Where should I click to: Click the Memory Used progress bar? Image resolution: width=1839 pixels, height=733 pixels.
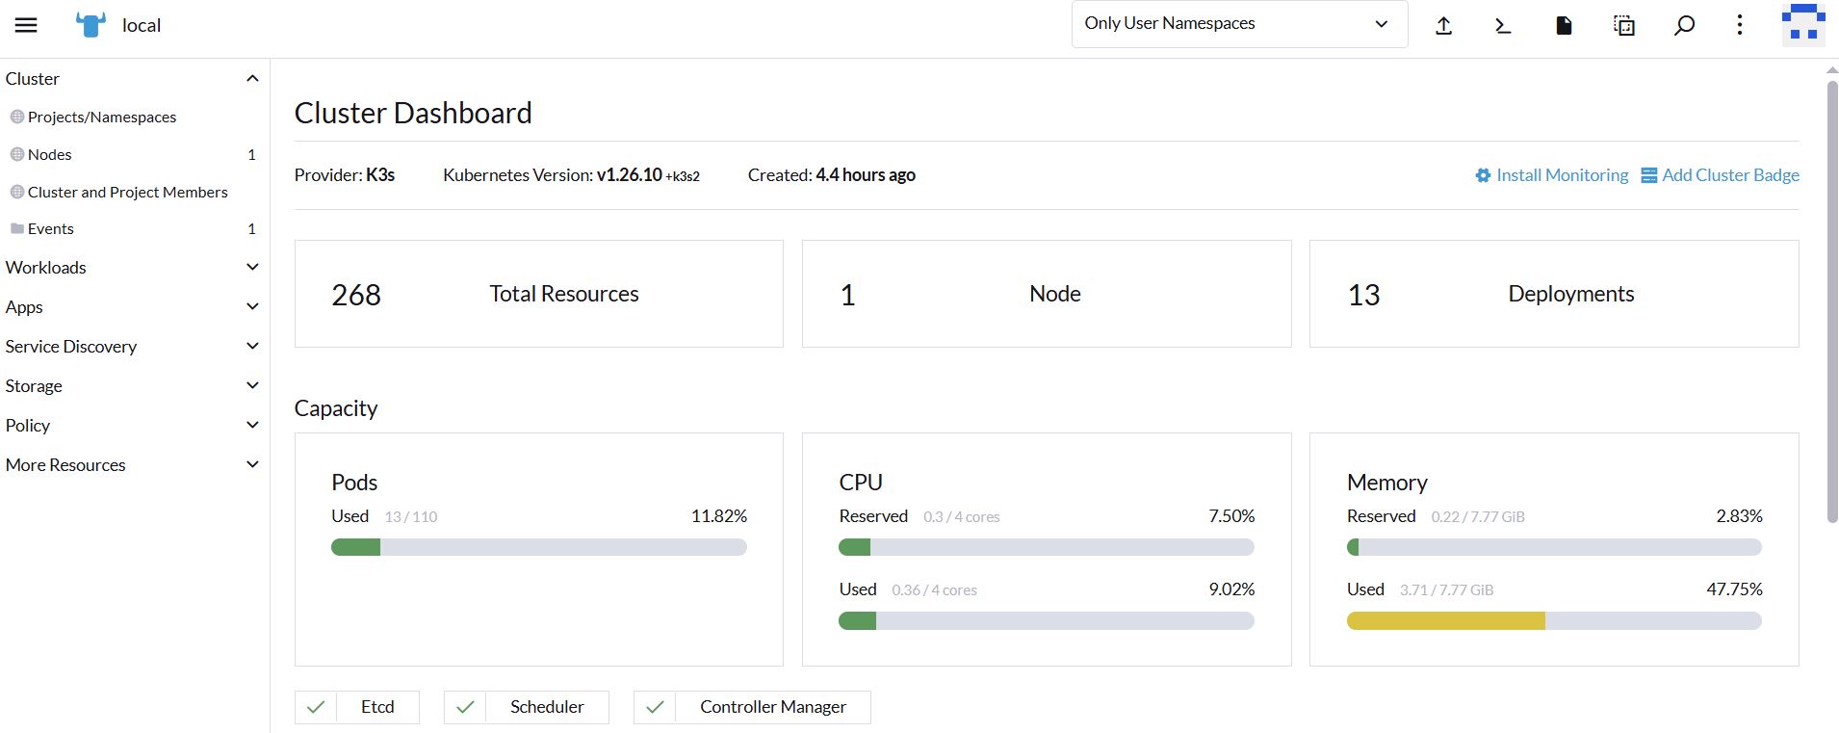pyautogui.click(x=1553, y=621)
